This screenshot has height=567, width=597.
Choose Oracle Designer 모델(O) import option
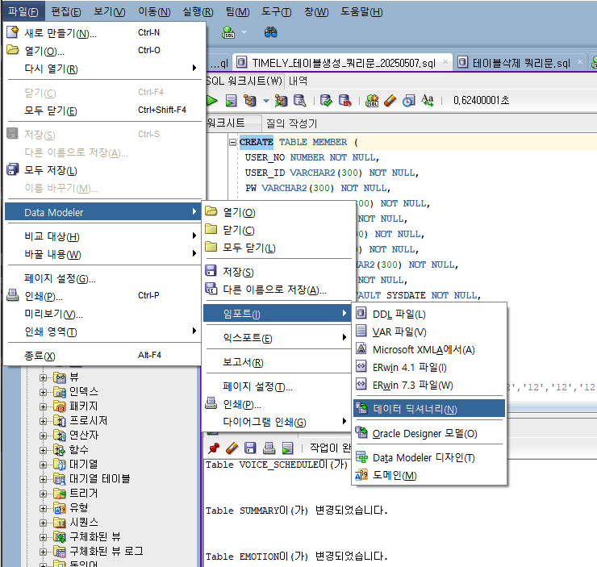point(429,433)
